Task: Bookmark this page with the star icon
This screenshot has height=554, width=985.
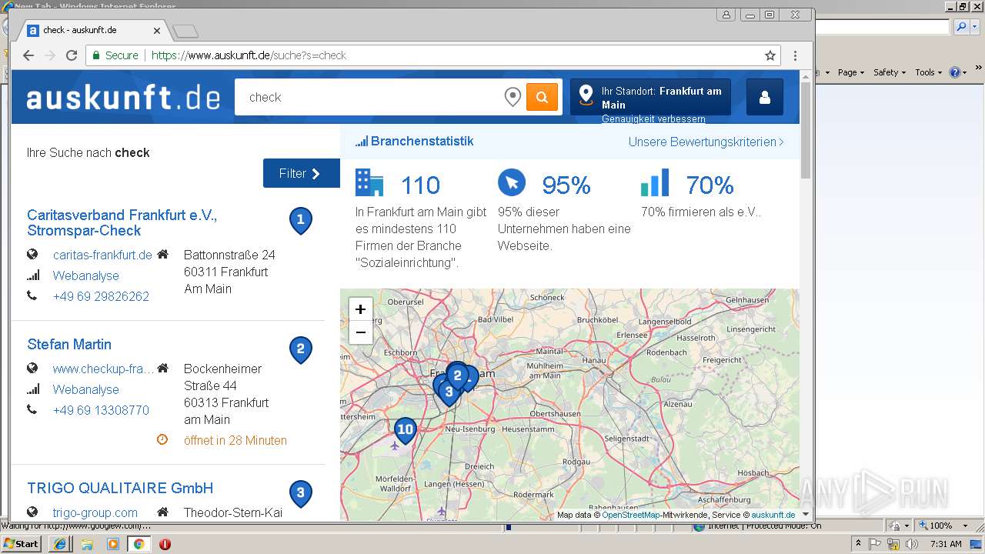Action: point(770,55)
